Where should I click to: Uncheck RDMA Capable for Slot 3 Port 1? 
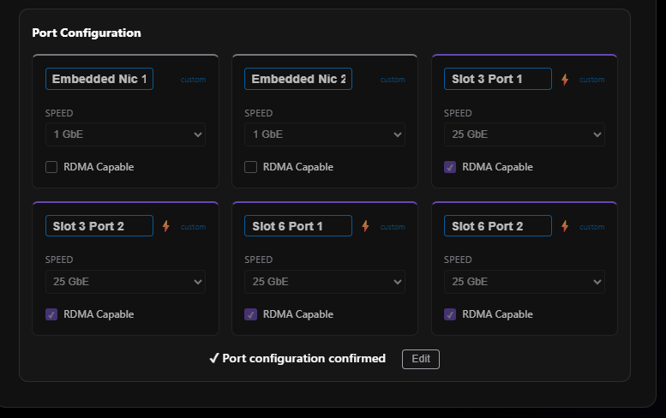450,167
